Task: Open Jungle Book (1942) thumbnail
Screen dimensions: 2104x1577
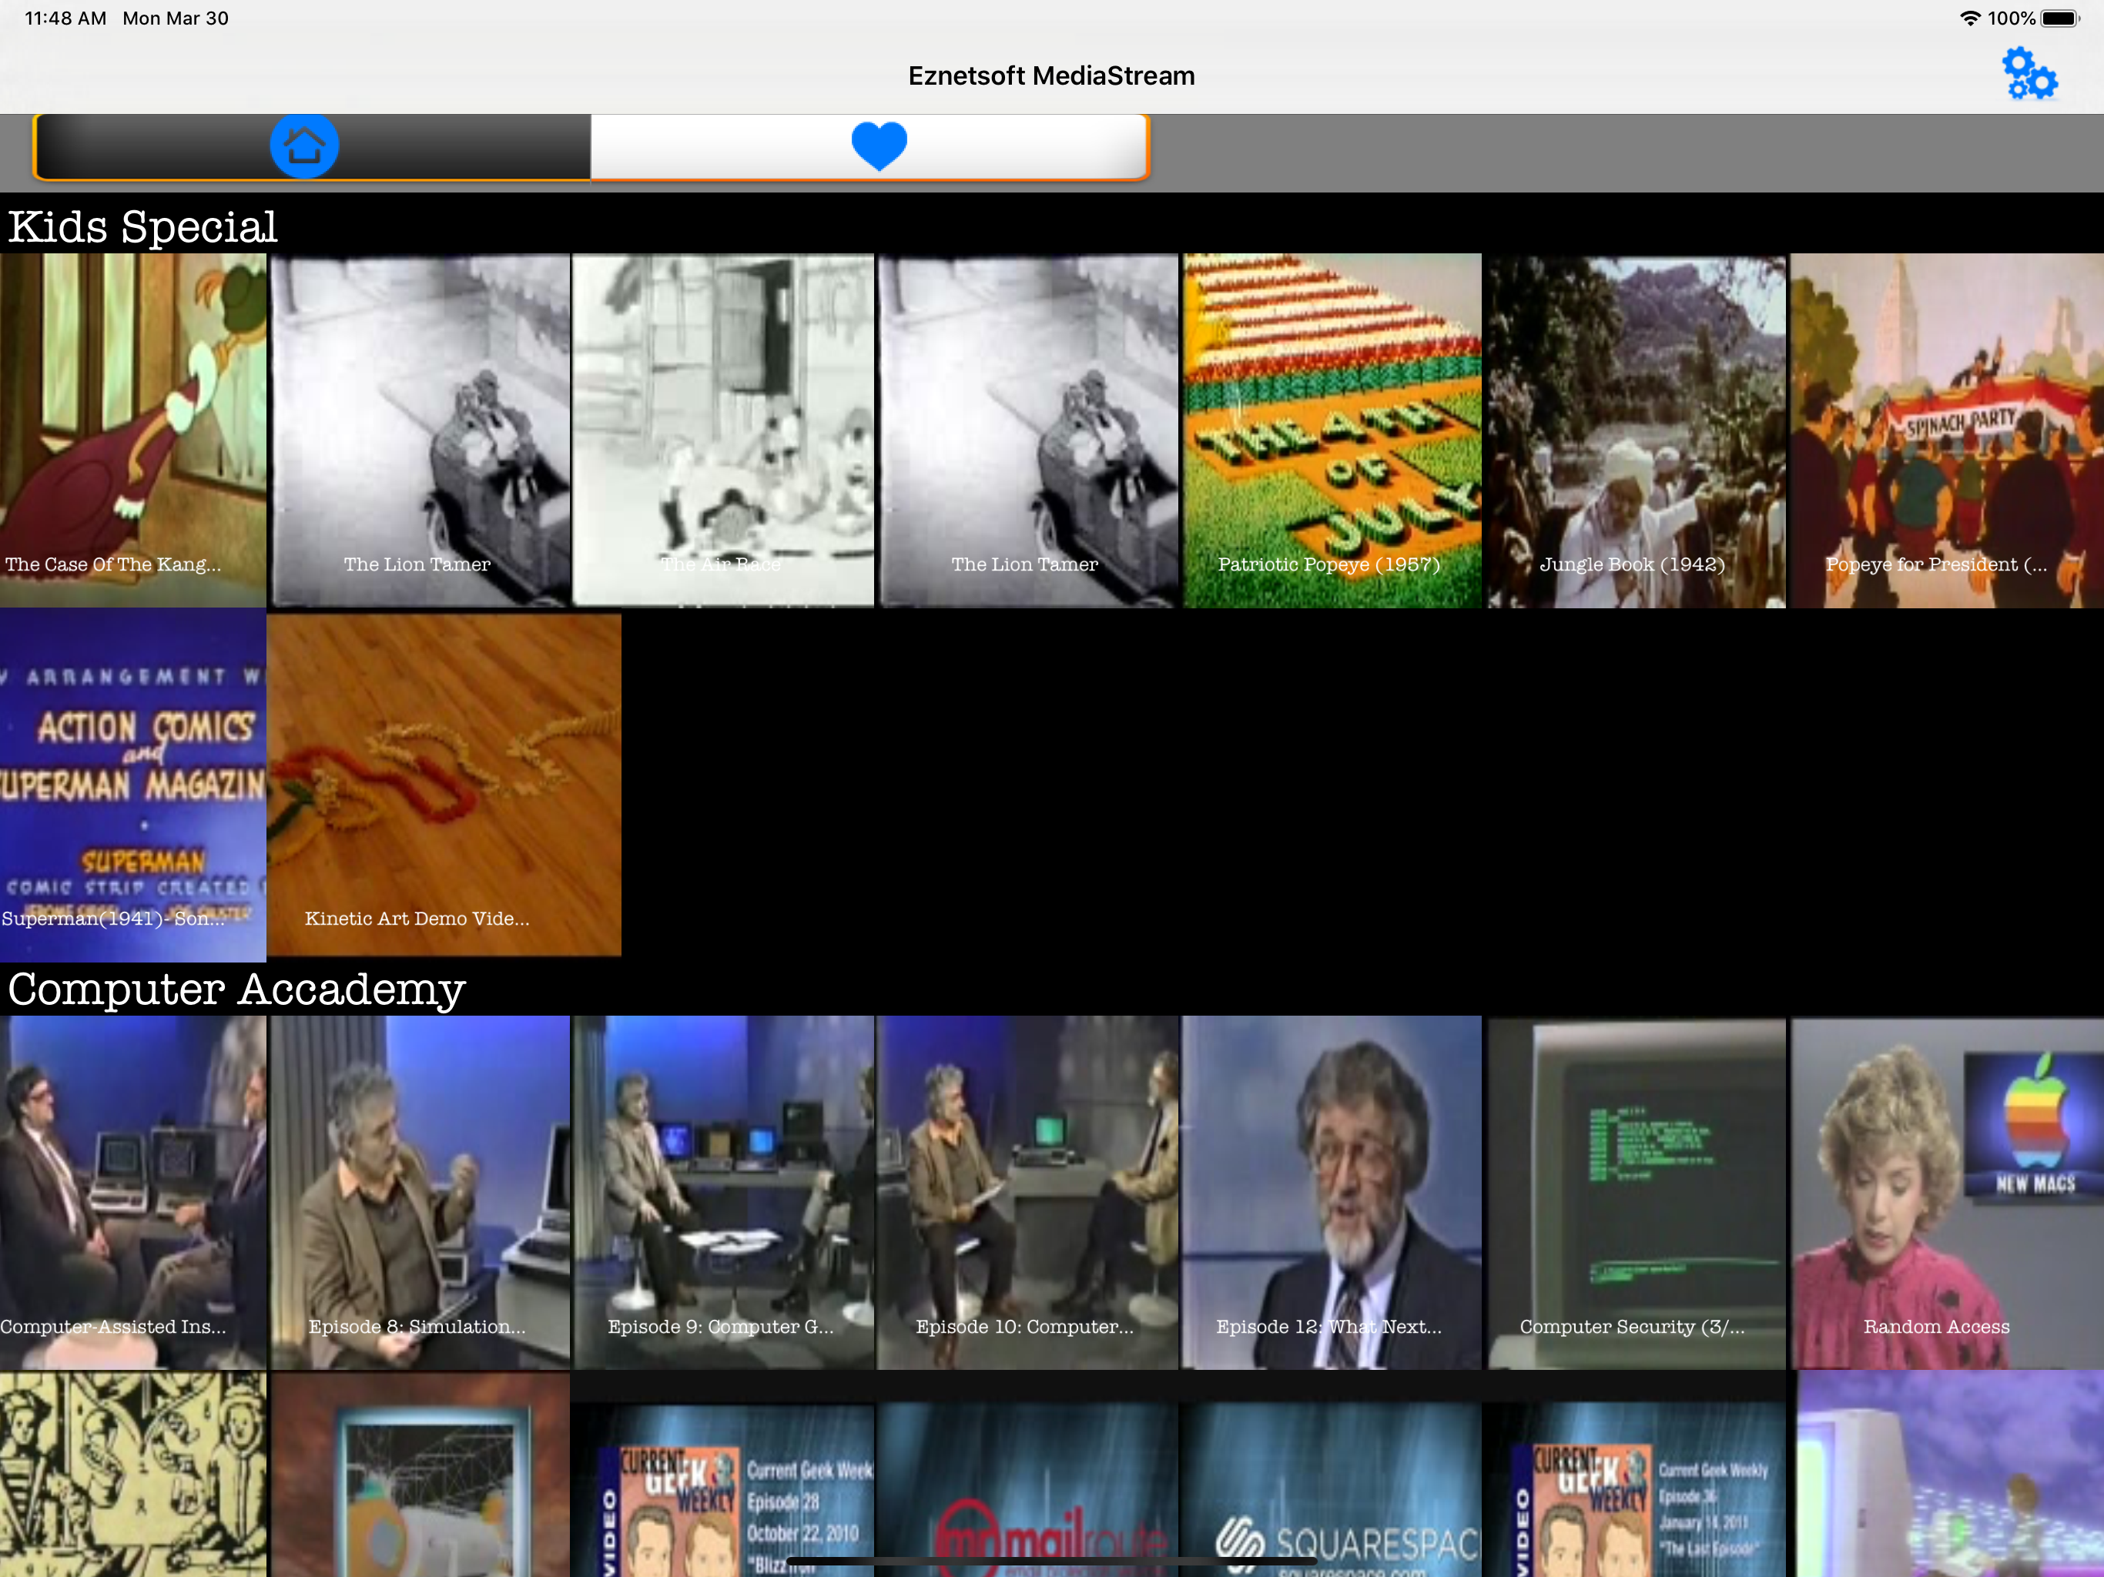Action: tap(1636, 430)
